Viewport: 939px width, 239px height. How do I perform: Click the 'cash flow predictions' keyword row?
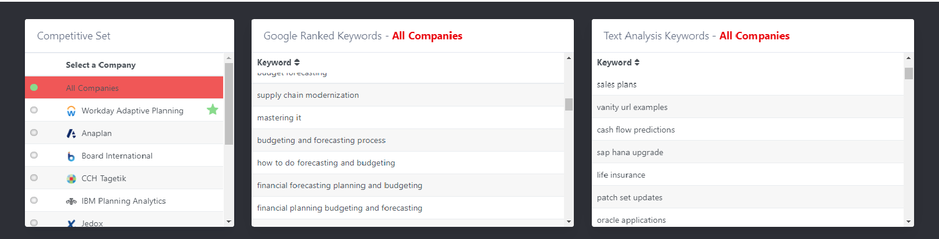pos(748,130)
